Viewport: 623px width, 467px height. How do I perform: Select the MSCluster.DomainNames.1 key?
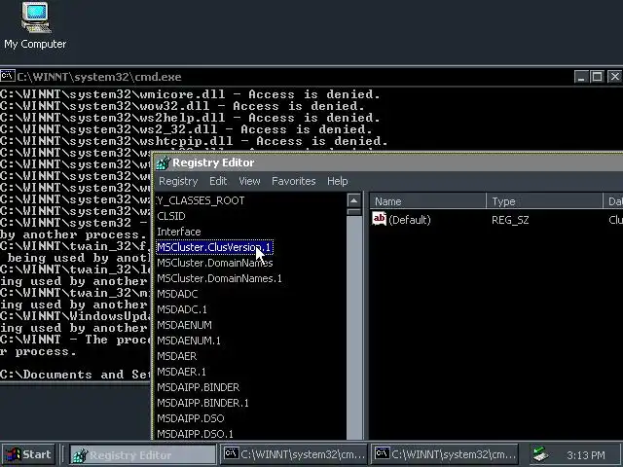pyautogui.click(x=219, y=278)
